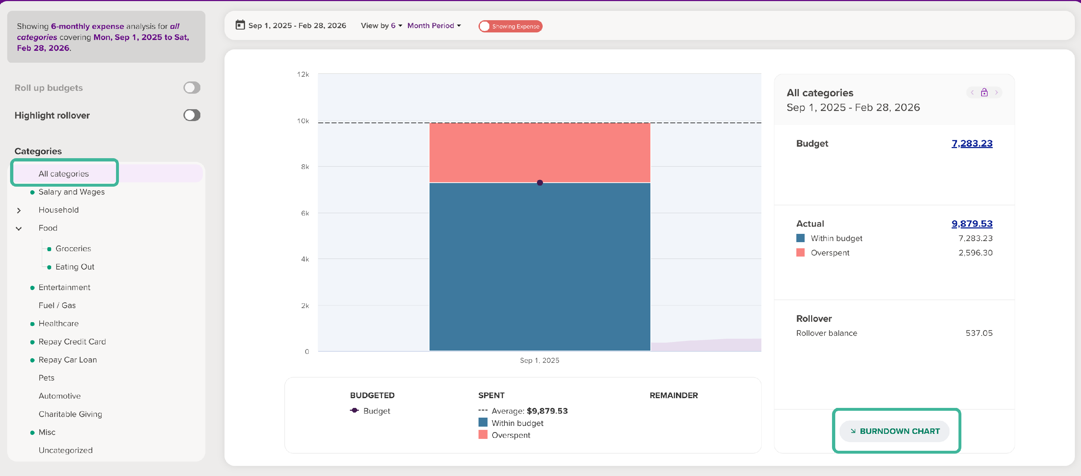Viewport: 1081px width, 476px height.
Task: Turn on Highlight rollover switch
Action: pos(192,115)
